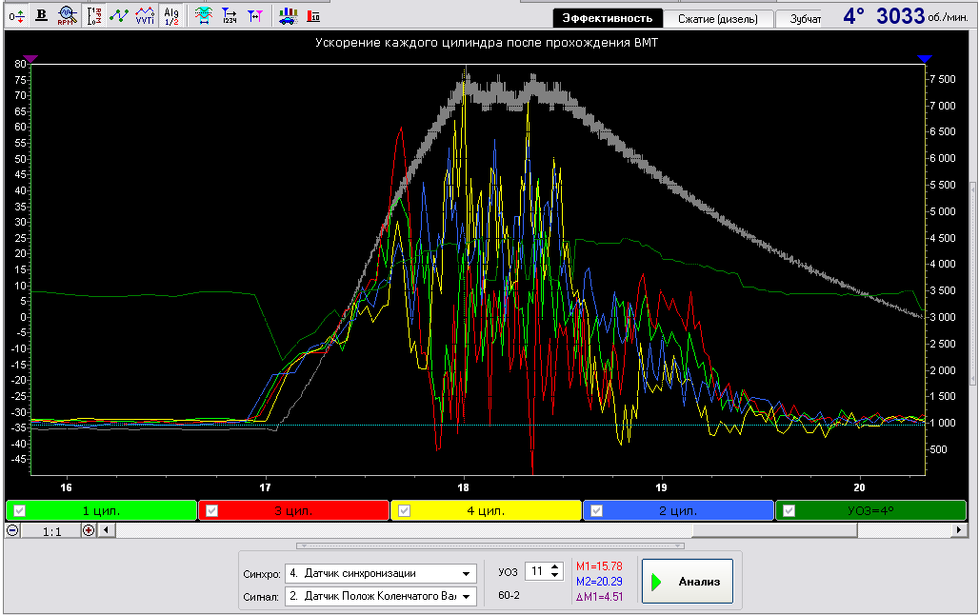
Task: Click the 1:1 zoom ratio label
Action: (51, 531)
